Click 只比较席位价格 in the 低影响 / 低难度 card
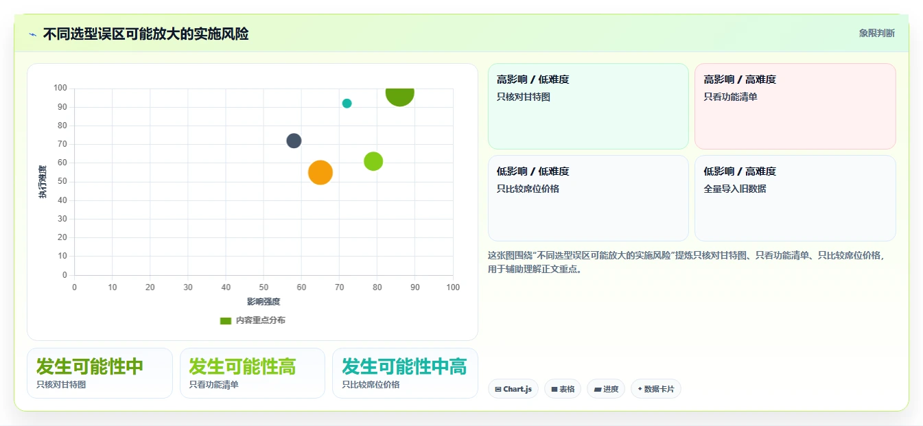 (x=528, y=189)
